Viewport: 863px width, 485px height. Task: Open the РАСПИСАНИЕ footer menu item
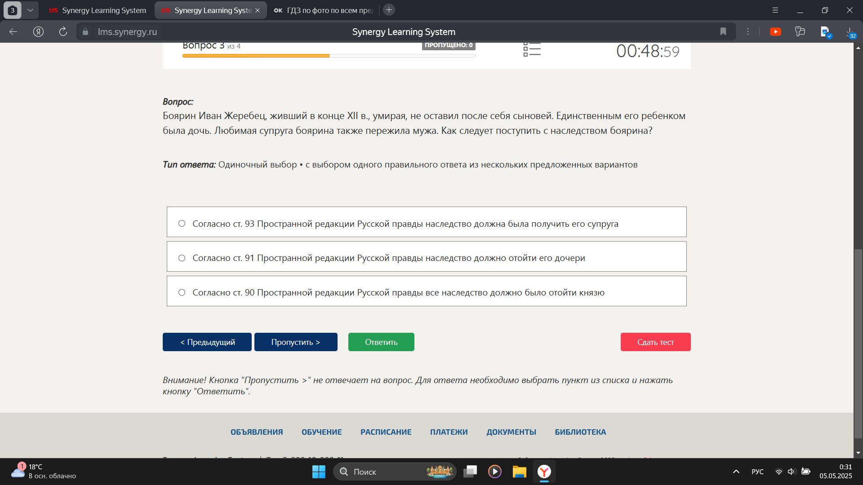click(386, 432)
